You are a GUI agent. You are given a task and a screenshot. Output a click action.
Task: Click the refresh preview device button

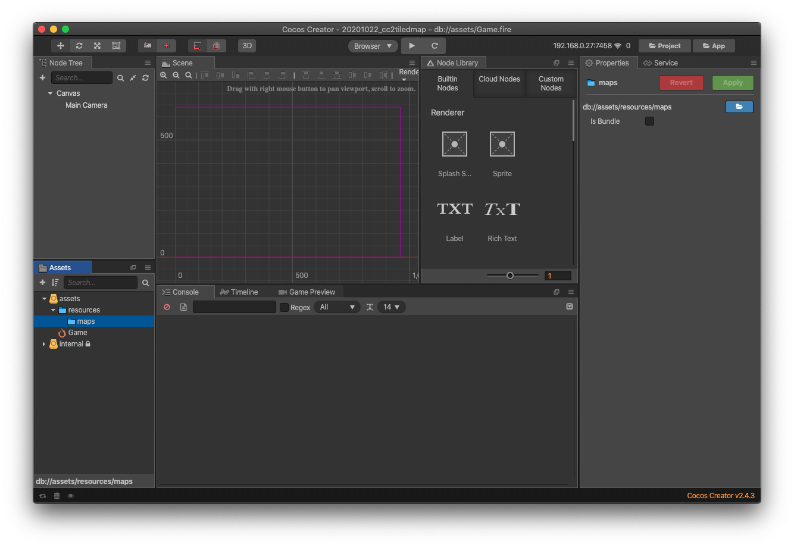(434, 46)
